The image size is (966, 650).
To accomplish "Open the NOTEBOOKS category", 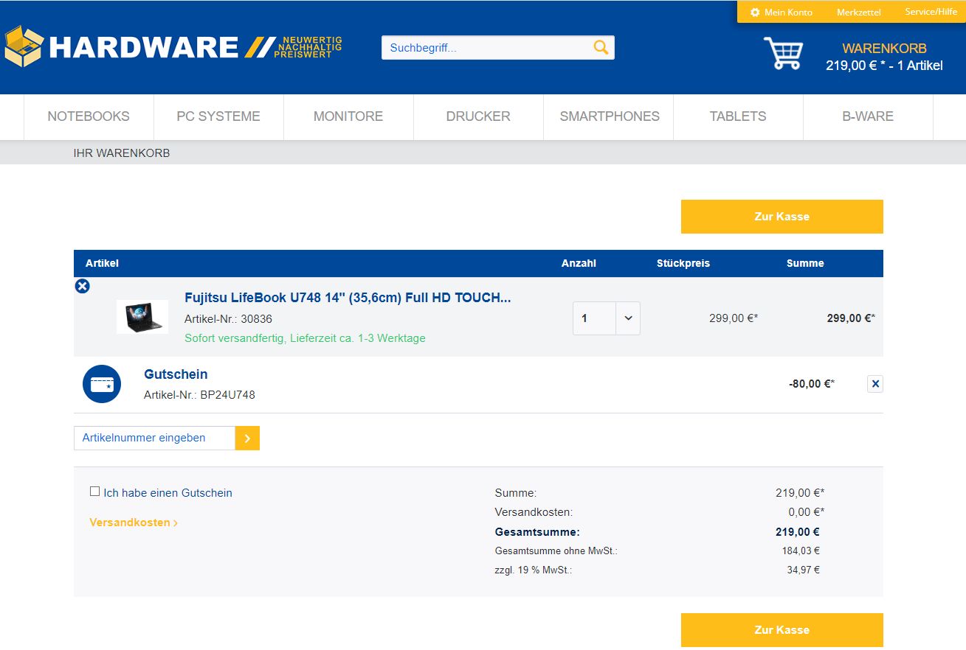I will [x=89, y=116].
